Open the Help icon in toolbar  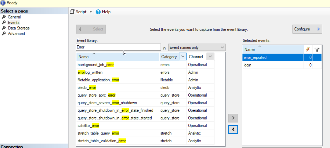coord(98,12)
